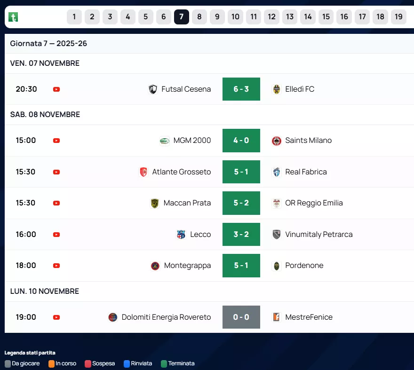This screenshot has height=370, width=414.
Task: Open the OR Reggio Emilia team link
Action: [314, 203]
